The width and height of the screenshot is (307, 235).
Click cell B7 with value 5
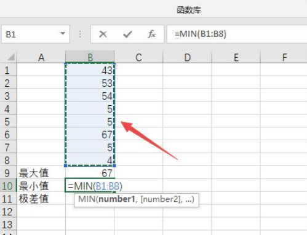click(90, 147)
